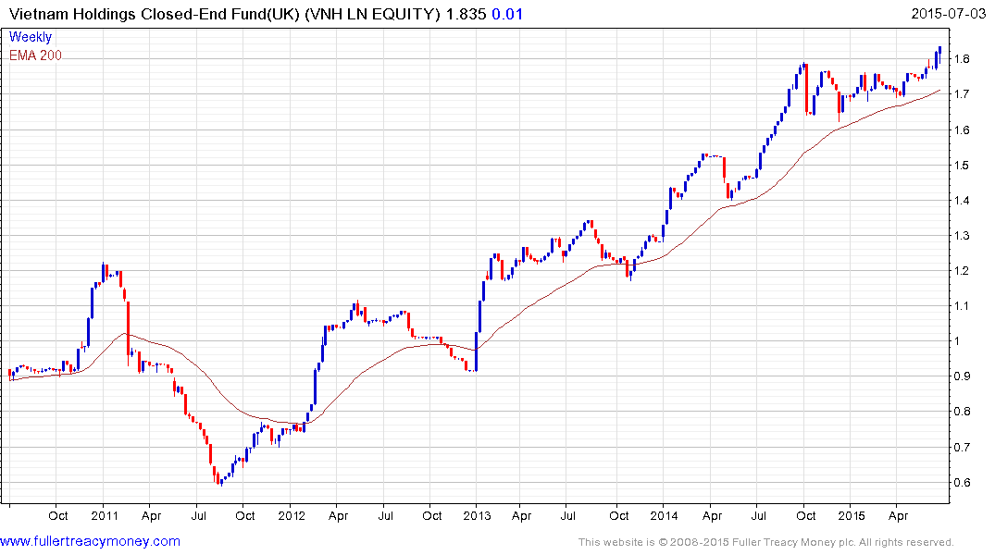Click the y-axis label 0.7
Viewport: 995px width, 555px height.
(x=962, y=447)
